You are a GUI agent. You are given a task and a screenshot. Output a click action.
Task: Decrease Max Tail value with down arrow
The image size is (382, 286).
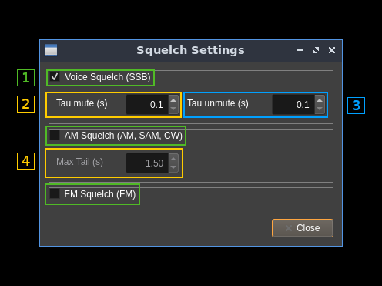point(173,167)
